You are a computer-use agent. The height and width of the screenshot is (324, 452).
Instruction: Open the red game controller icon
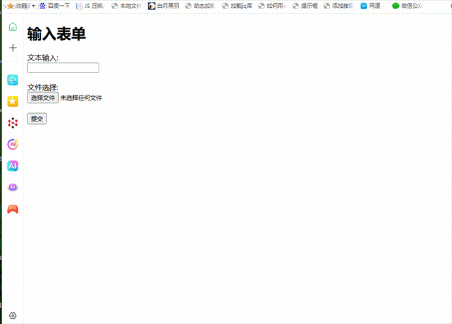[12, 209]
